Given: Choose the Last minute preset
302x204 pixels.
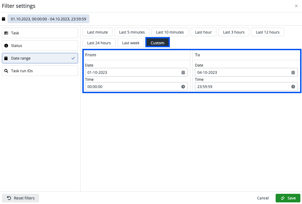Looking at the screenshot, I should 97,32.
